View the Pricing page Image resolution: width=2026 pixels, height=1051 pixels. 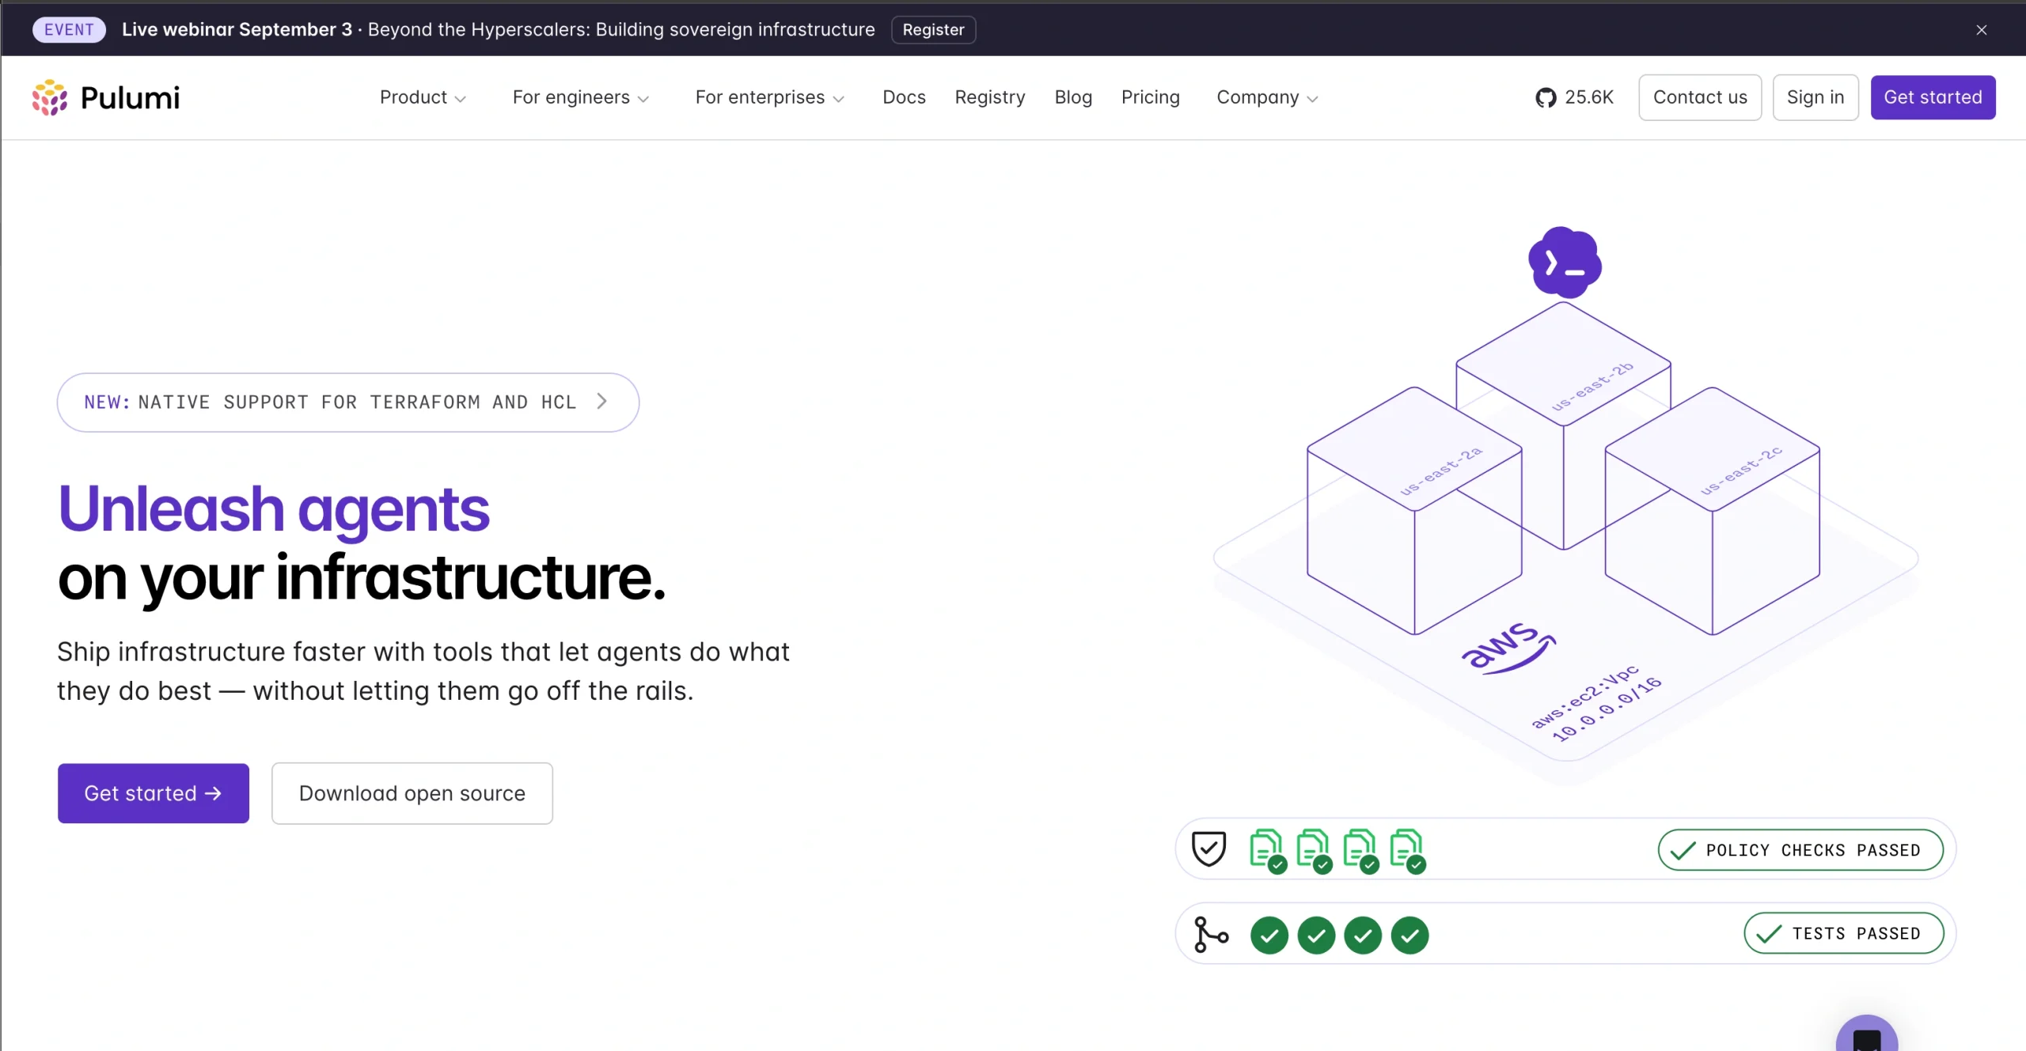pos(1150,97)
